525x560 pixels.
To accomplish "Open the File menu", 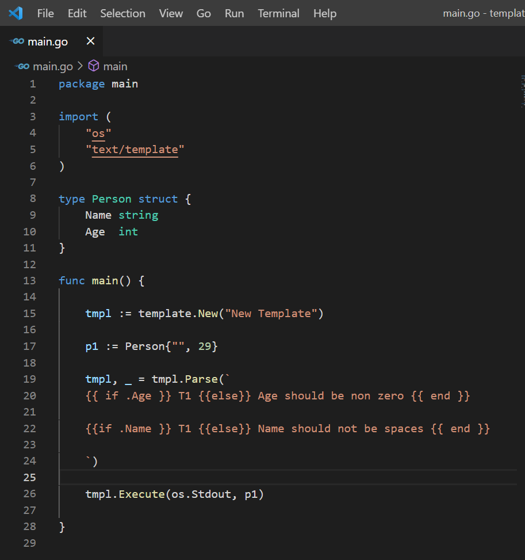I will coord(45,13).
